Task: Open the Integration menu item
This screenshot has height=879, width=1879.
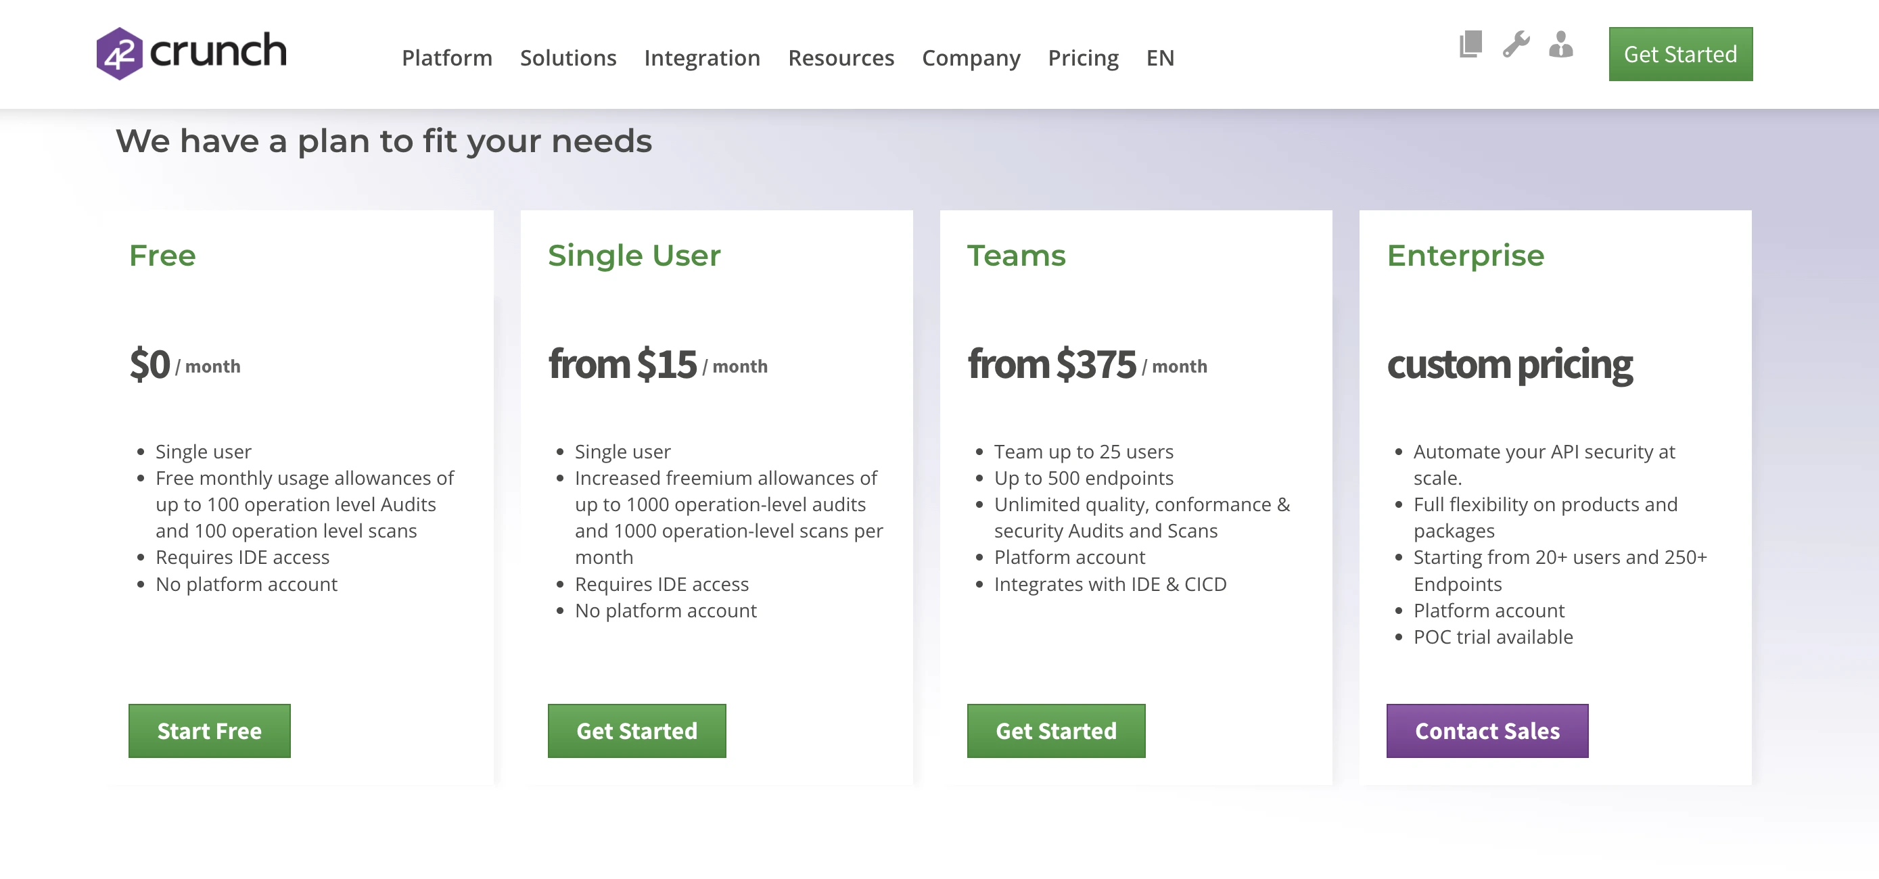Action: coord(701,57)
